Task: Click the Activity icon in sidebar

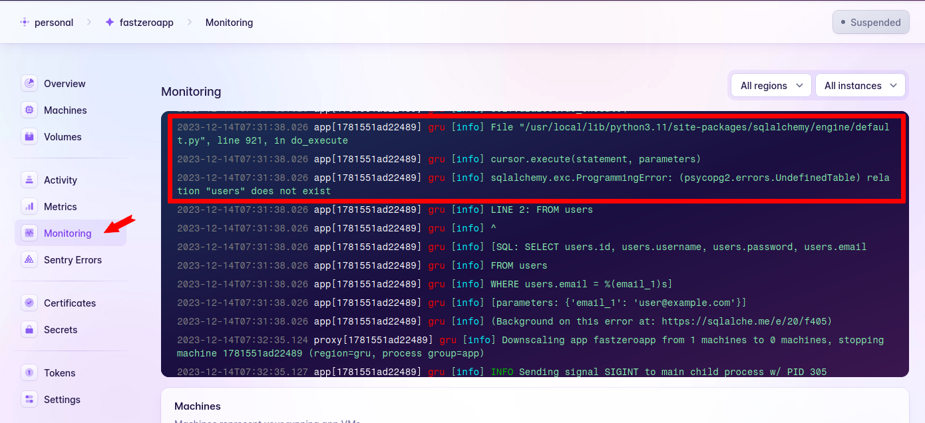Action: [x=29, y=180]
